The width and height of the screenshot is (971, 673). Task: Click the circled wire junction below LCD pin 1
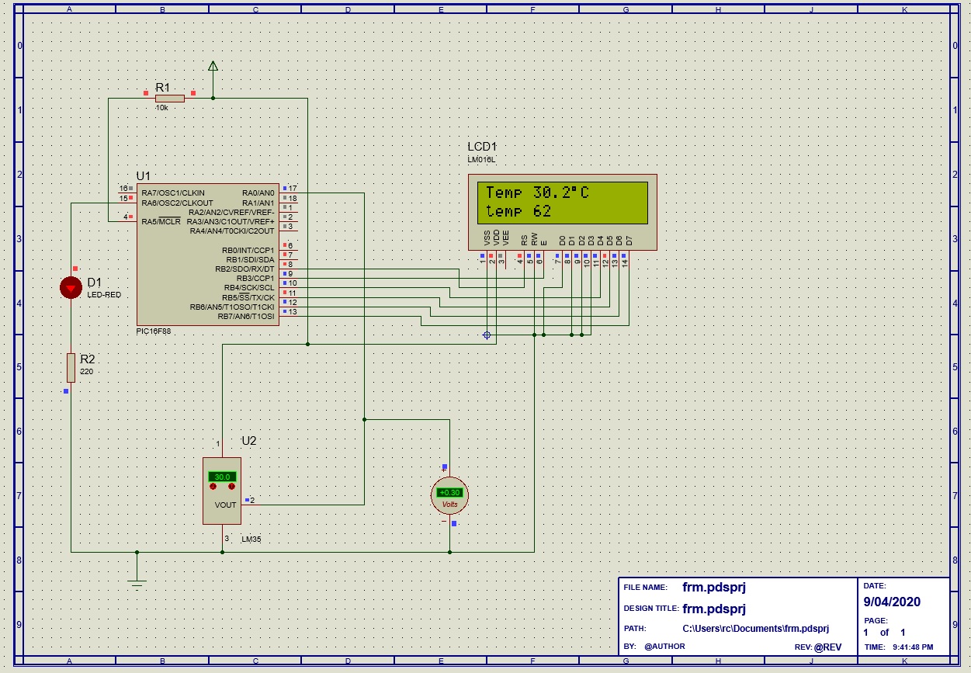487,335
